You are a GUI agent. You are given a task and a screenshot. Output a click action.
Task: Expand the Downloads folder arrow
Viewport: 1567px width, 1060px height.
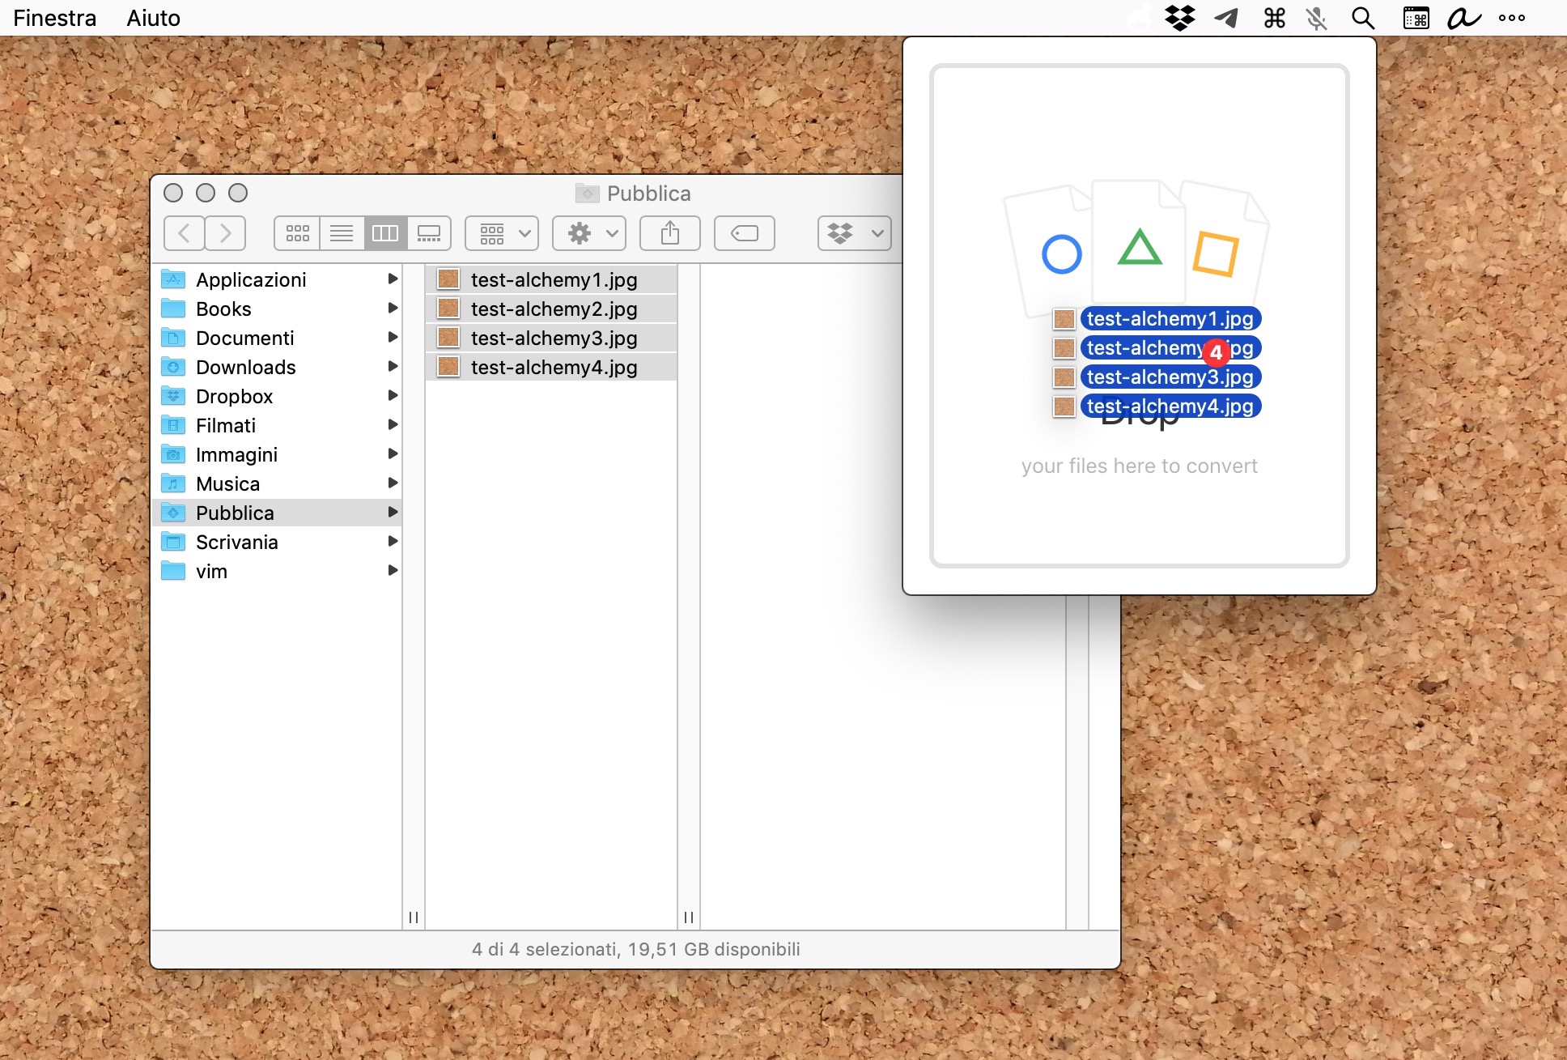393,367
